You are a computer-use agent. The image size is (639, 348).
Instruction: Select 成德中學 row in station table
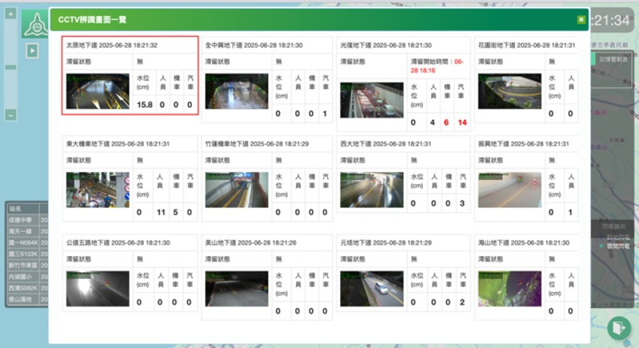point(27,220)
